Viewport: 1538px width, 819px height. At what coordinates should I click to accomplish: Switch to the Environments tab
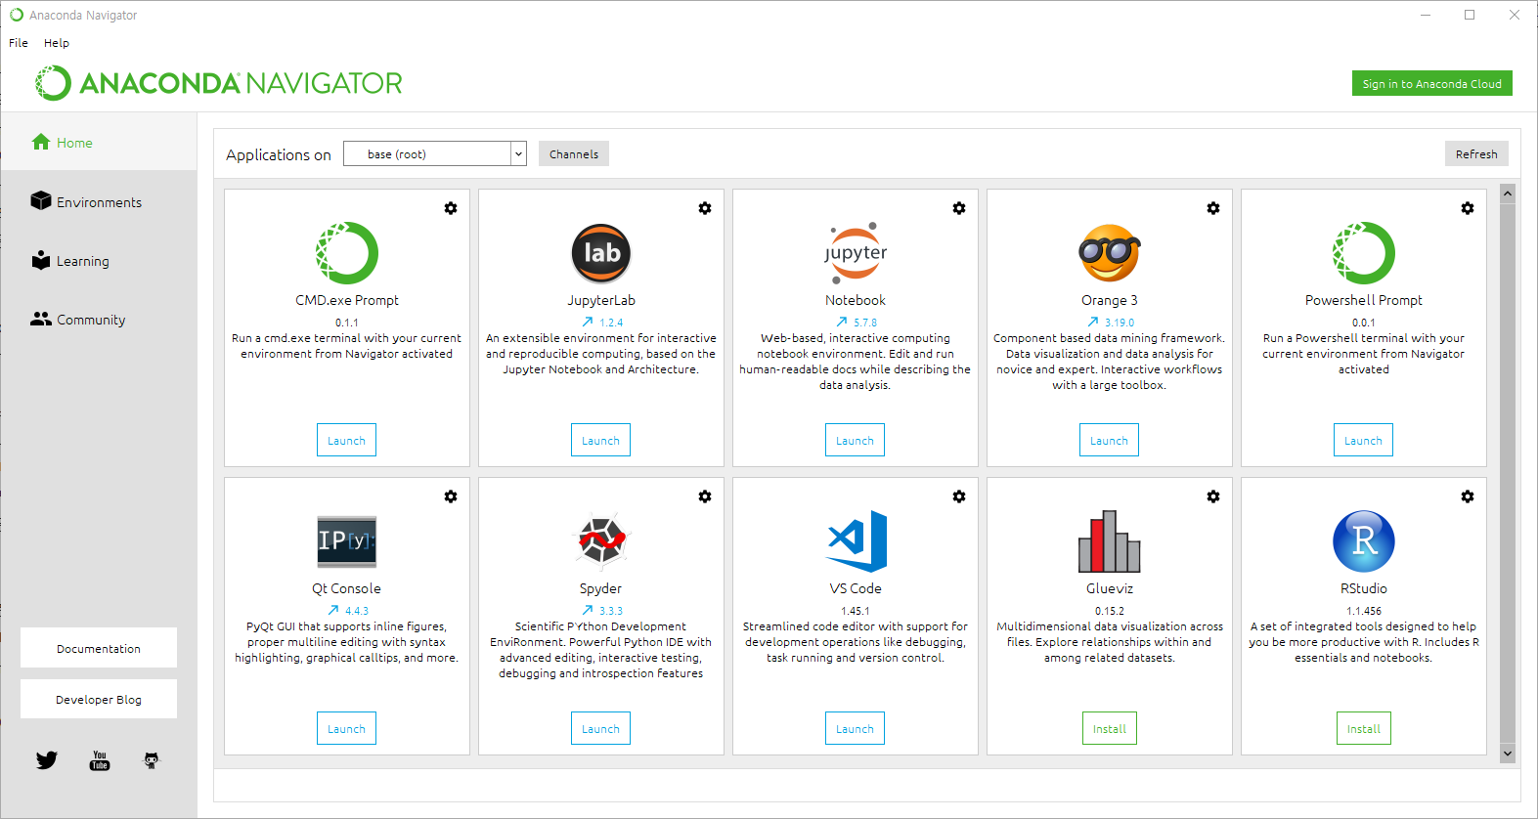click(99, 202)
